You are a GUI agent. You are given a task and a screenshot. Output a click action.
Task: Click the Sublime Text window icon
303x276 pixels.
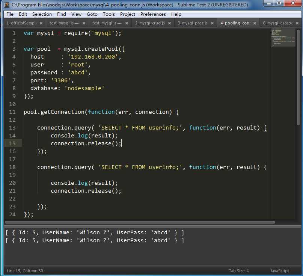tap(7, 5)
